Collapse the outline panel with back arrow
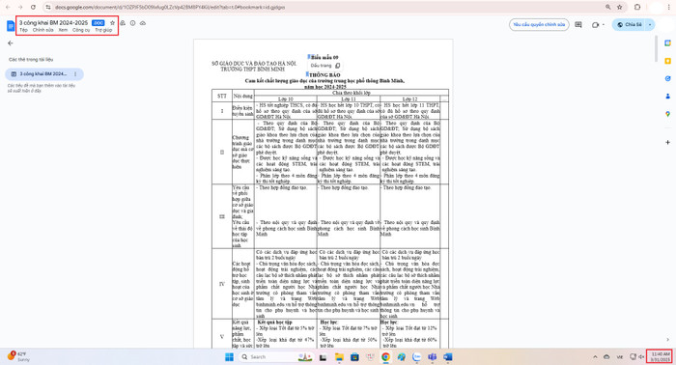This screenshot has width=676, height=365. (x=11, y=43)
